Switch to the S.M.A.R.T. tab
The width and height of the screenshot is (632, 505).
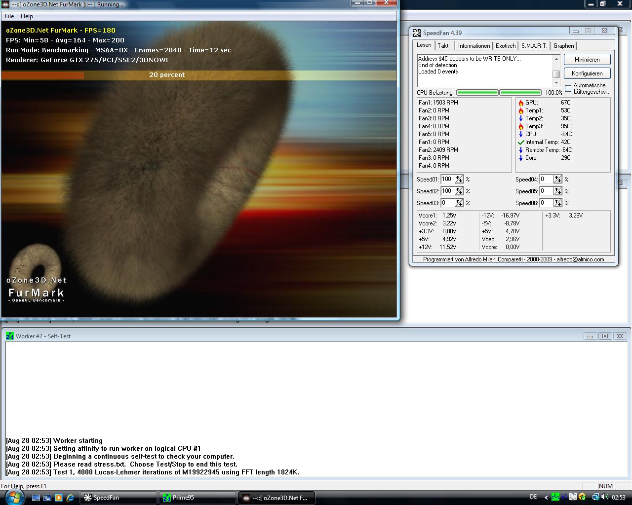[x=534, y=45]
